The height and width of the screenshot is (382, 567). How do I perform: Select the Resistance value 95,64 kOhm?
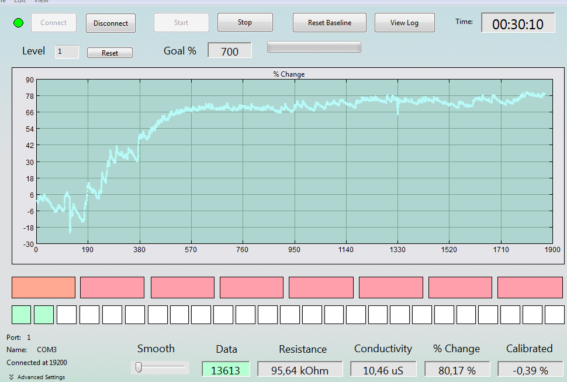[300, 369]
